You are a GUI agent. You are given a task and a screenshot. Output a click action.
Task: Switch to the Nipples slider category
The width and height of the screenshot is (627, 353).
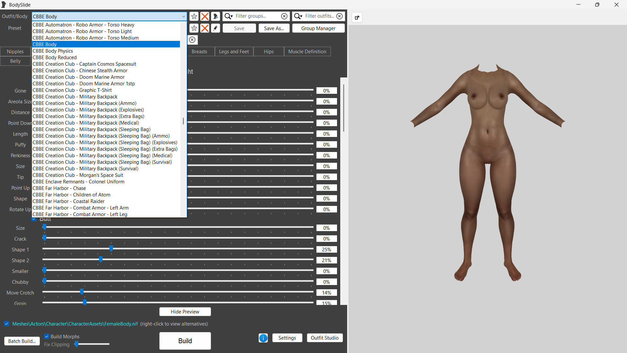(x=15, y=52)
